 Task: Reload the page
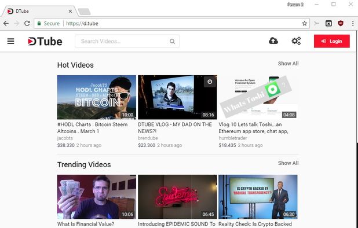click(27, 23)
